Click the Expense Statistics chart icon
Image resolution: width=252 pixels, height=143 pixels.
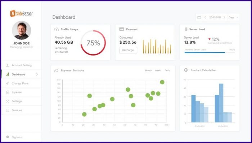pos(56,70)
